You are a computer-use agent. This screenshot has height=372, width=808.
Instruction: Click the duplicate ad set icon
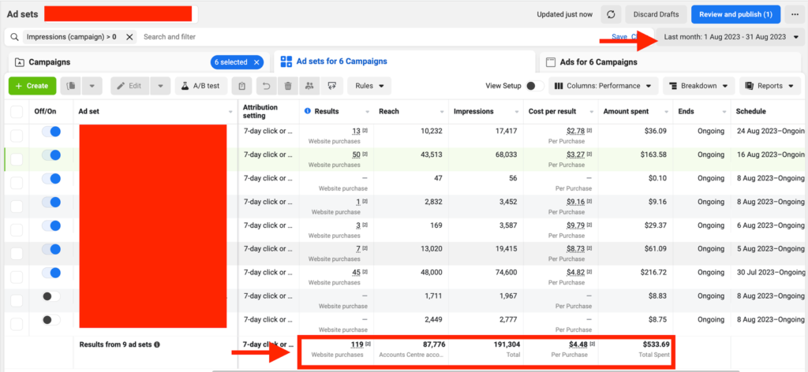coord(71,86)
